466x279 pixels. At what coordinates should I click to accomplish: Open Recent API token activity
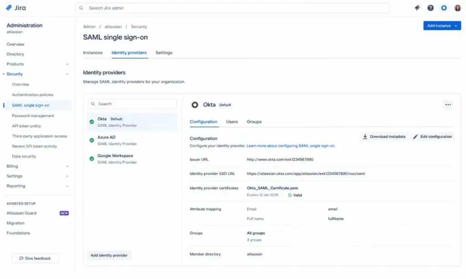coord(35,146)
